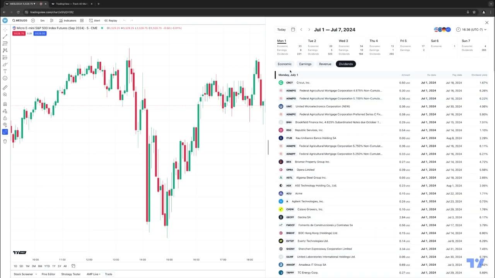Go to previous week arrow
The width and height of the screenshot is (495, 278).
301,30
